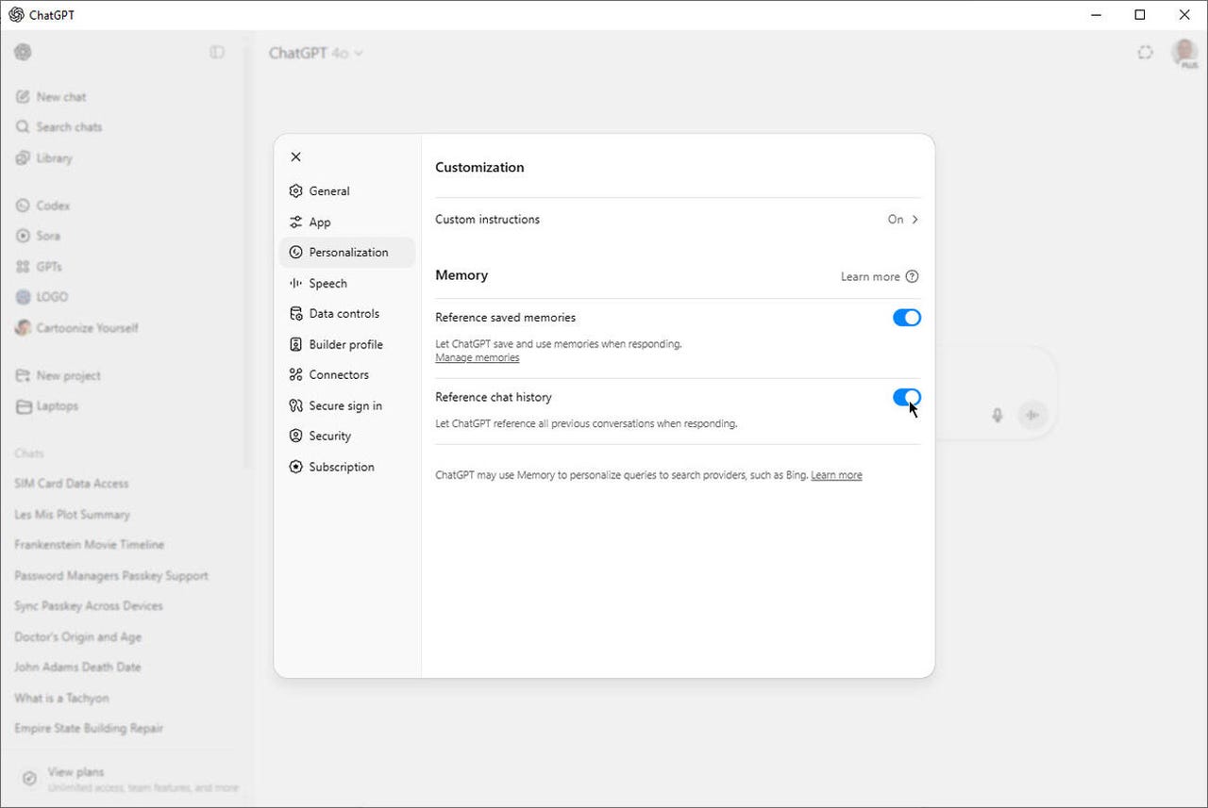The width and height of the screenshot is (1208, 808).
Task: Click the Builder profile badge icon
Action: [296, 344]
